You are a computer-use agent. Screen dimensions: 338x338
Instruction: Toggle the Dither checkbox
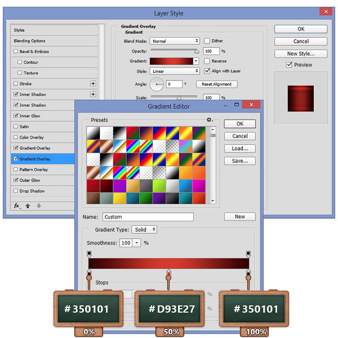pyautogui.click(x=207, y=41)
